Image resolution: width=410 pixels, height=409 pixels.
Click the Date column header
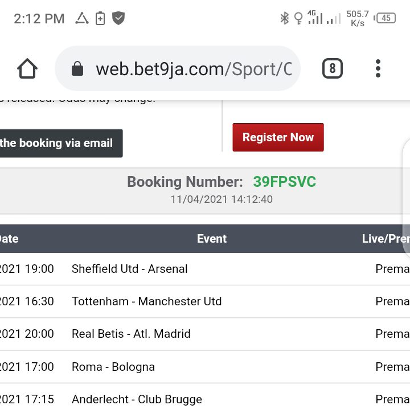(9, 239)
